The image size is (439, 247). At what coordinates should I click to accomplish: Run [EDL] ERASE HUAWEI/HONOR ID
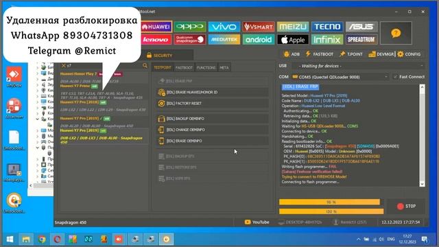[x=212, y=92]
